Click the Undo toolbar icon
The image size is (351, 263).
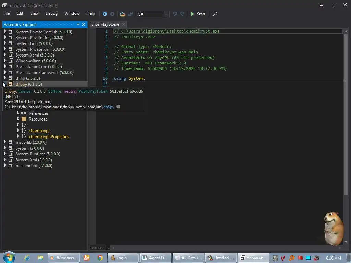click(174, 14)
